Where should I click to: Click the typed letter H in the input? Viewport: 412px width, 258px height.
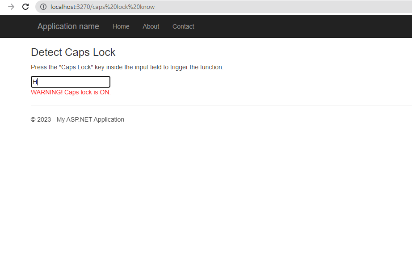pyautogui.click(x=34, y=81)
